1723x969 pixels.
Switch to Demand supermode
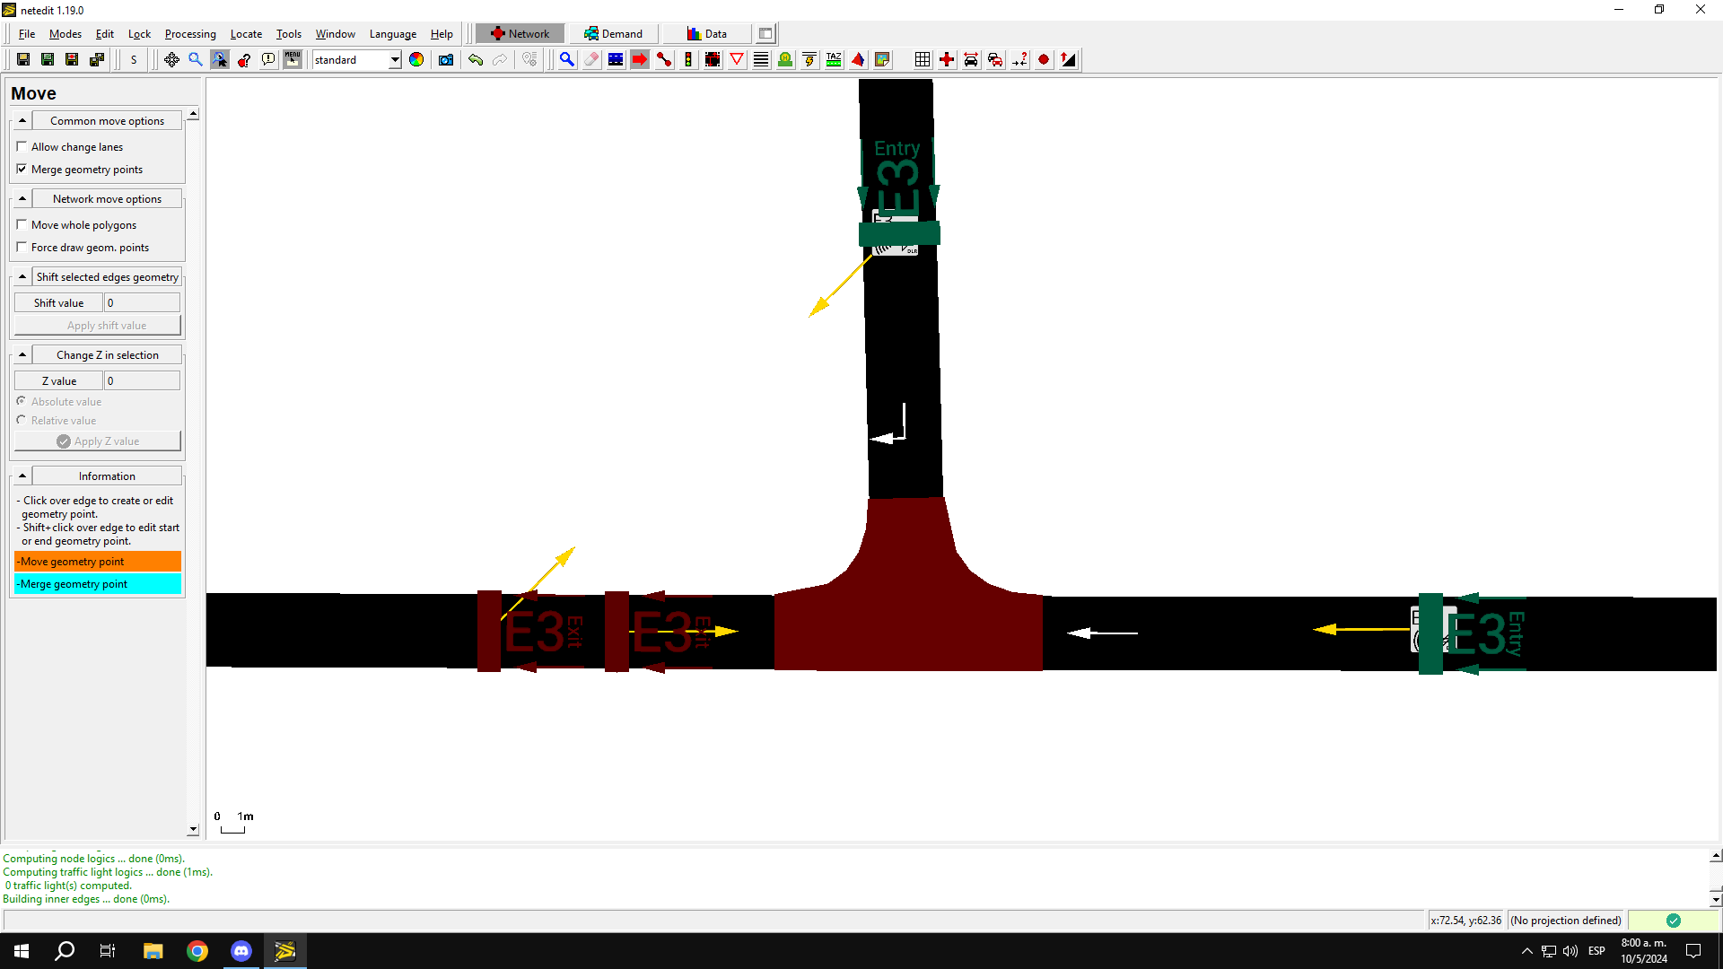pyautogui.click(x=614, y=34)
